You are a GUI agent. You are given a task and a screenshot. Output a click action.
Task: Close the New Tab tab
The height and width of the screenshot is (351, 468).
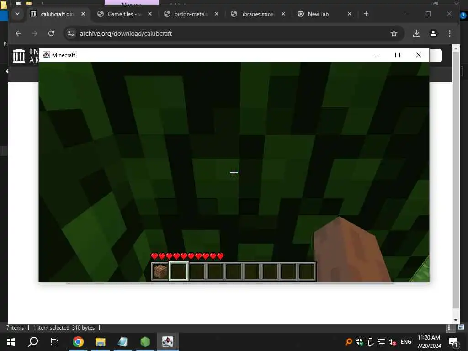click(x=350, y=14)
